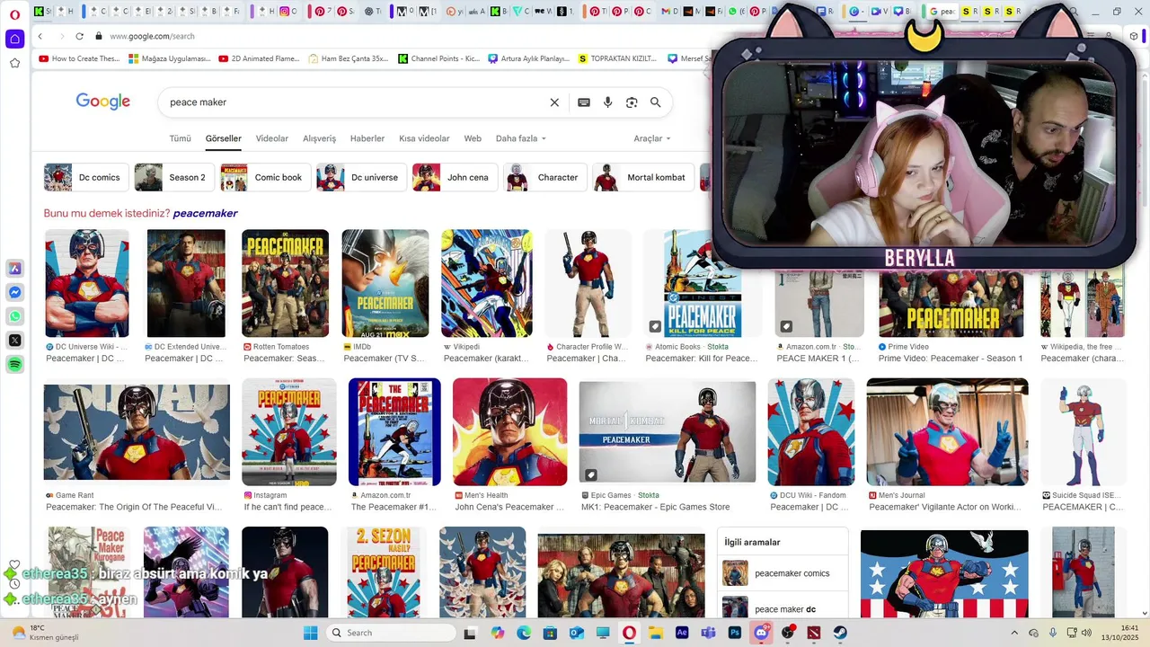Open Game Rant Peacemaker image
1150x647 pixels.
[137, 432]
